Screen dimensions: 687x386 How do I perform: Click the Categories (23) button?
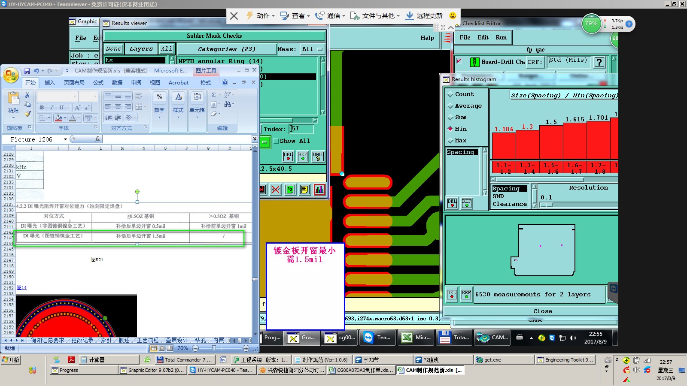tap(227, 49)
